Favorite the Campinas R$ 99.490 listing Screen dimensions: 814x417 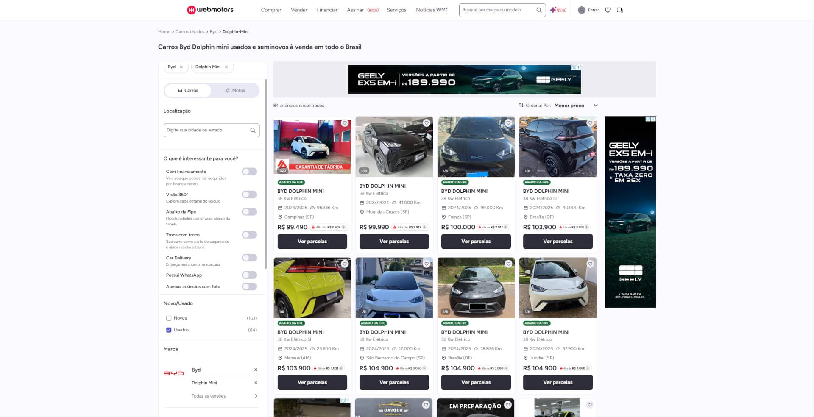point(345,123)
